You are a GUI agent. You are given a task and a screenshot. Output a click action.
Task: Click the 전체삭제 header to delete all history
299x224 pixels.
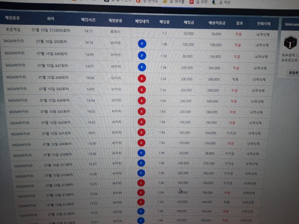coord(264,24)
